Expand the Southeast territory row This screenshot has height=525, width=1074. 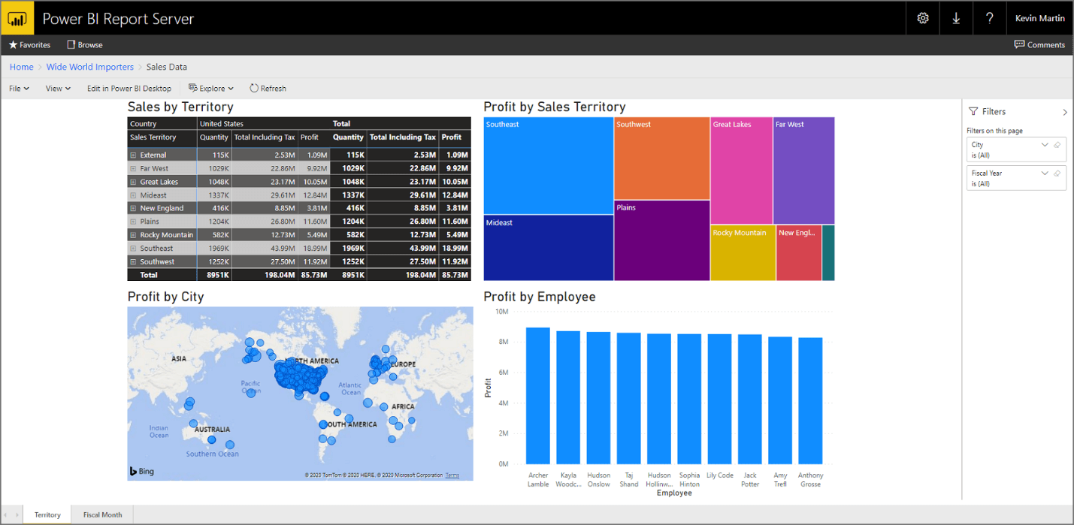click(x=133, y=249)
